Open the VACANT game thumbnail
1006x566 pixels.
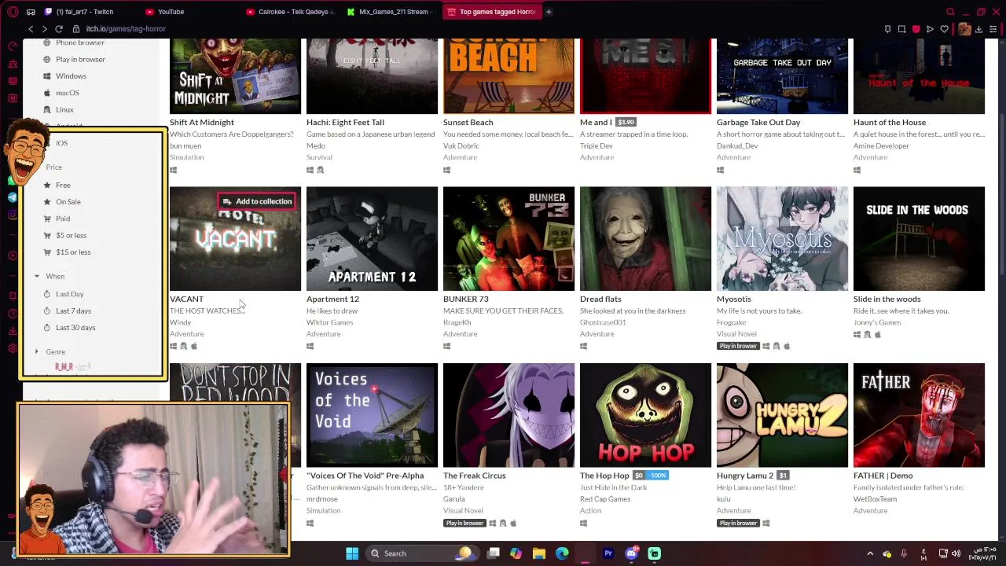tap(235, 238)
